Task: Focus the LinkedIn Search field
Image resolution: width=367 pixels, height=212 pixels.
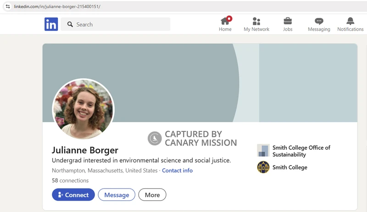Action: (116, 24)
